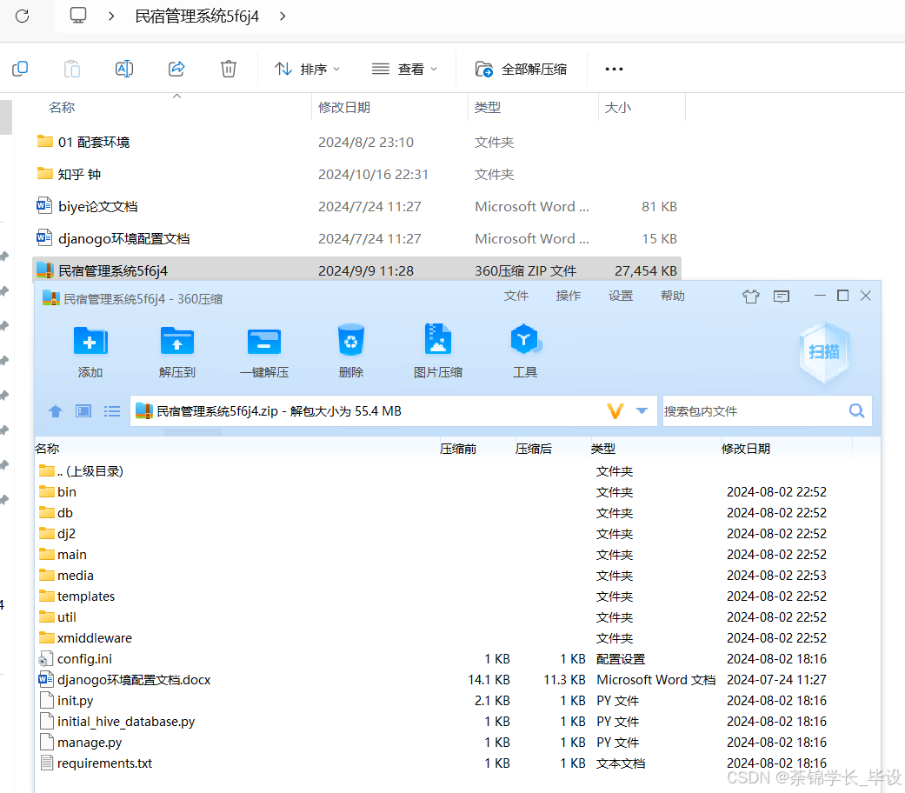
Task: Click the share icon in Explorer toolbar
Action: [x=176, y=69]
